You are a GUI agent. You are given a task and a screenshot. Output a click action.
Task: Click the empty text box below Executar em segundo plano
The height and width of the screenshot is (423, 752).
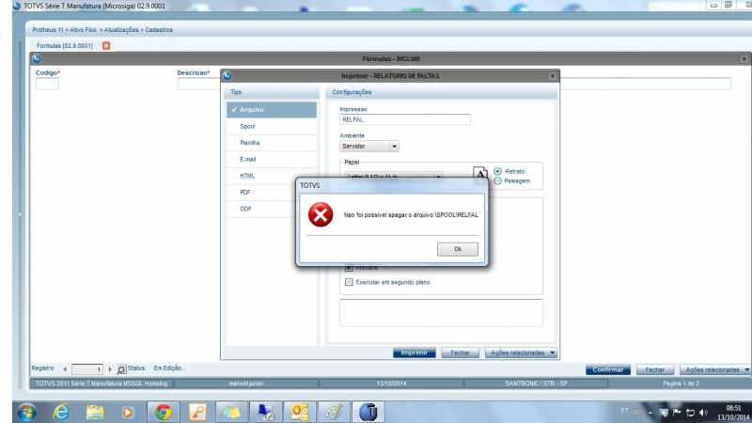coord(441,313)
